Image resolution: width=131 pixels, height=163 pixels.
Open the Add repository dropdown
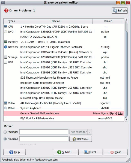(x=81, y=132)
